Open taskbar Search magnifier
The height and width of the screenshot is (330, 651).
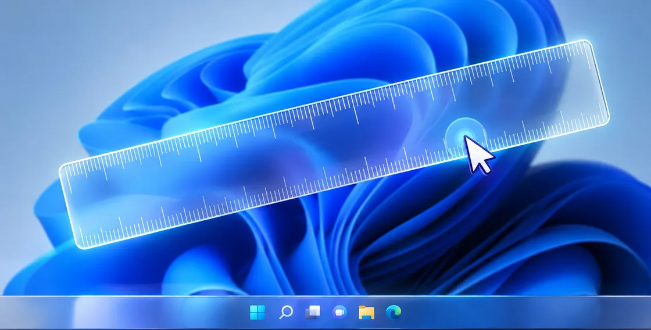click(285, 312)
